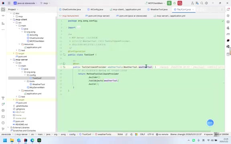Click the editor horizontal scrollbar
This screenshot has height=144, width=231.
[139, 131]
